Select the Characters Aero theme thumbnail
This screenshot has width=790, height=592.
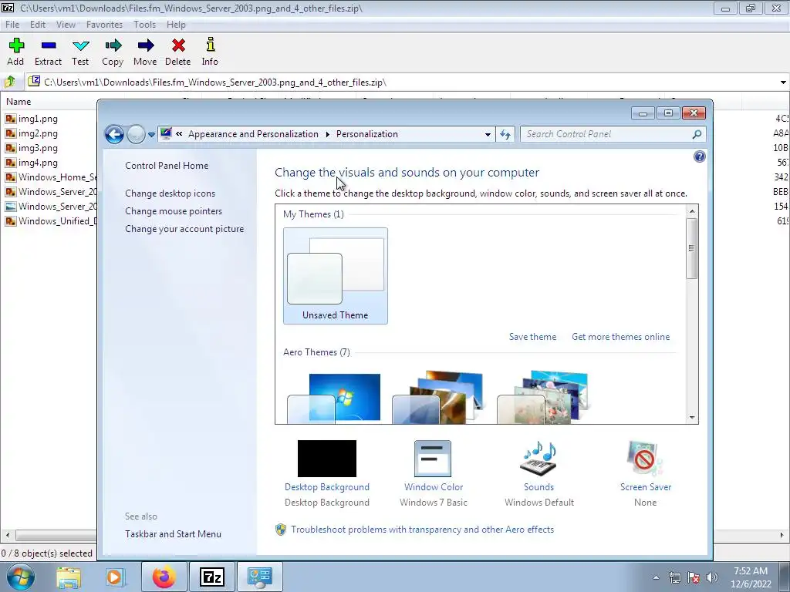click(543, 398)
